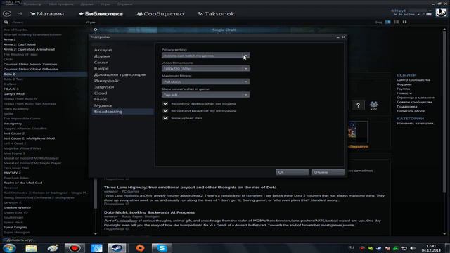Click the question mark achievement tile
Screen dimensions: 450x253
coord(358,105)
